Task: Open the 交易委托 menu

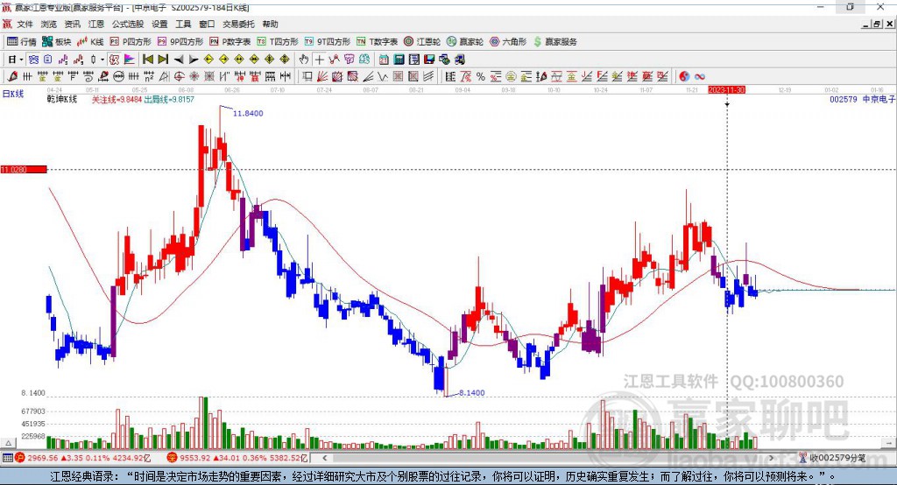Action: 238,24
